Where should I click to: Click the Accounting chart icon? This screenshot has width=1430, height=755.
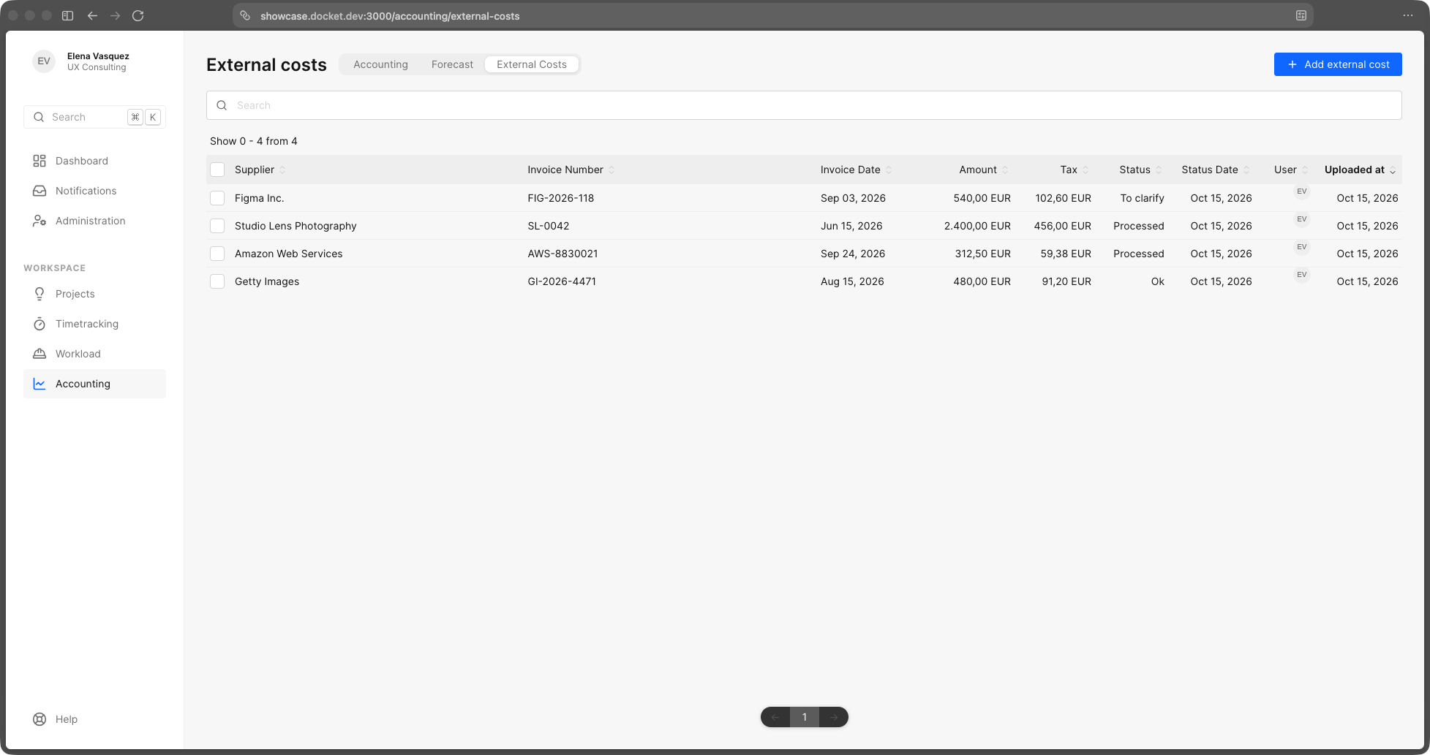(39, 384)
